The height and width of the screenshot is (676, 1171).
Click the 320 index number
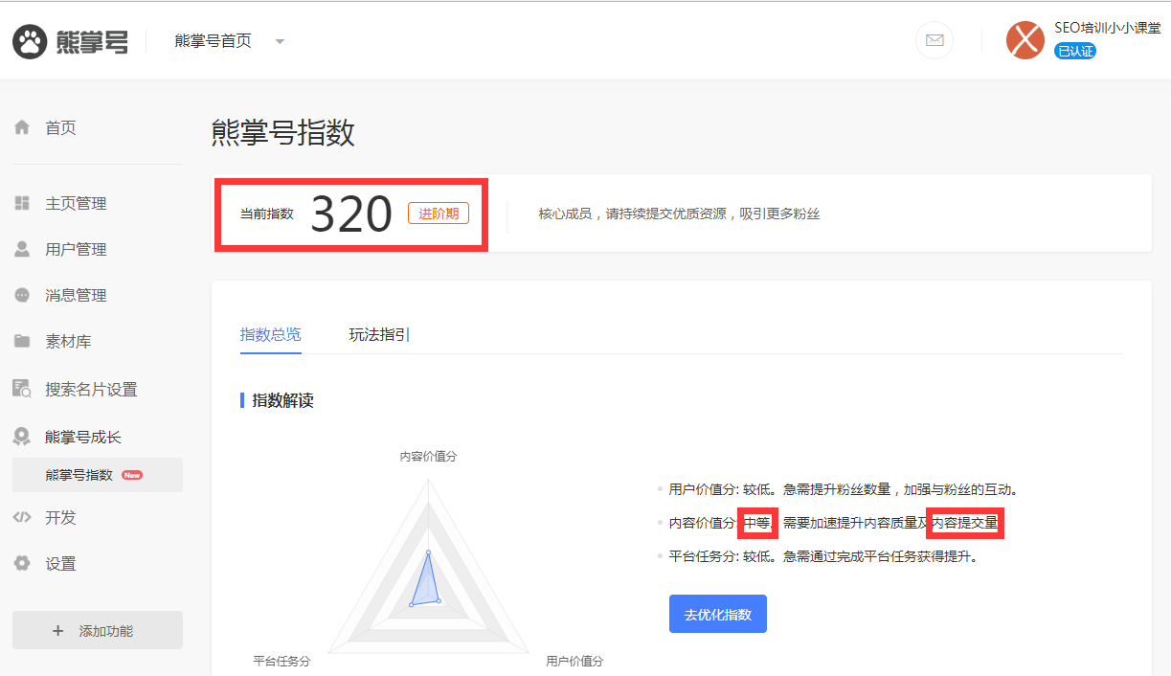pos(351,214)
